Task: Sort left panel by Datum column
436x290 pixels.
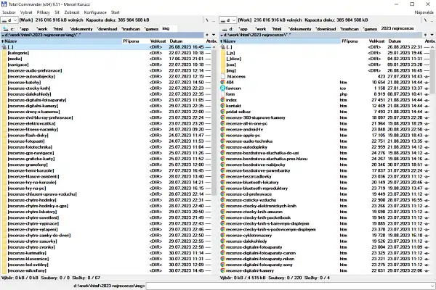Action: (x=187, y=41)
